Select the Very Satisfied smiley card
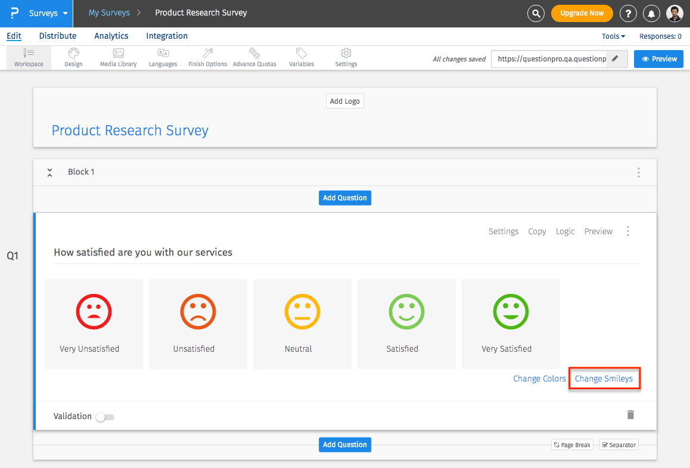 511,324
